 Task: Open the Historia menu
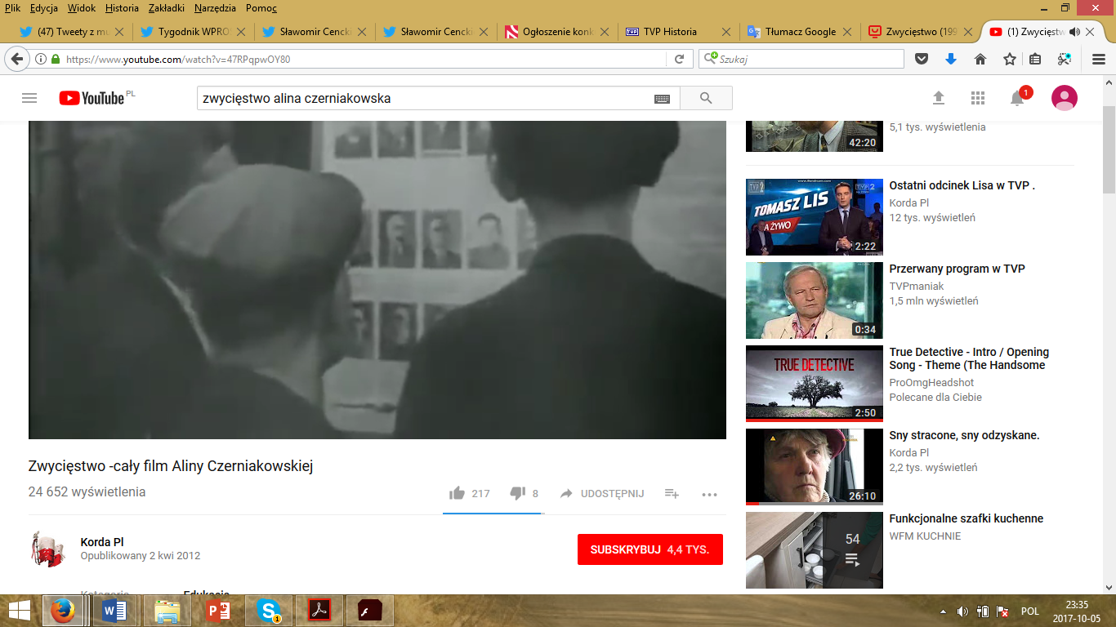click(x=122, y=8)
